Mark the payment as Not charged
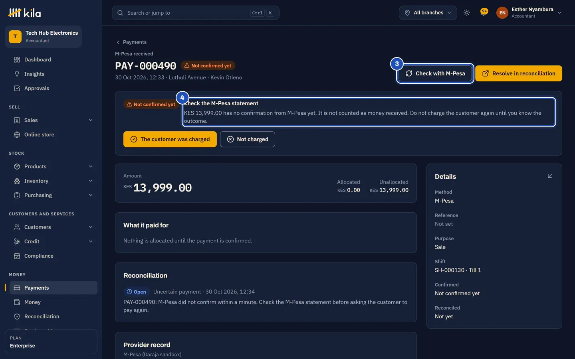Screen dimensions: 575x359 248,139
